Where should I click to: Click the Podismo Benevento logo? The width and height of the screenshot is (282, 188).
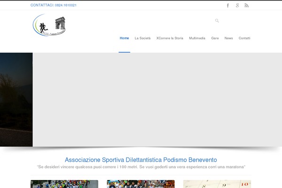[49, 25]
